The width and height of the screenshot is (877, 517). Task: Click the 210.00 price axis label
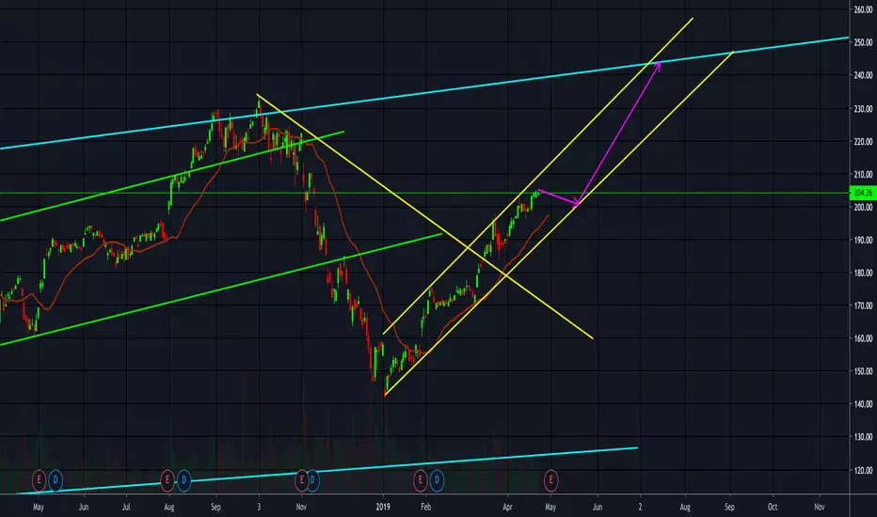click(863, 175)
